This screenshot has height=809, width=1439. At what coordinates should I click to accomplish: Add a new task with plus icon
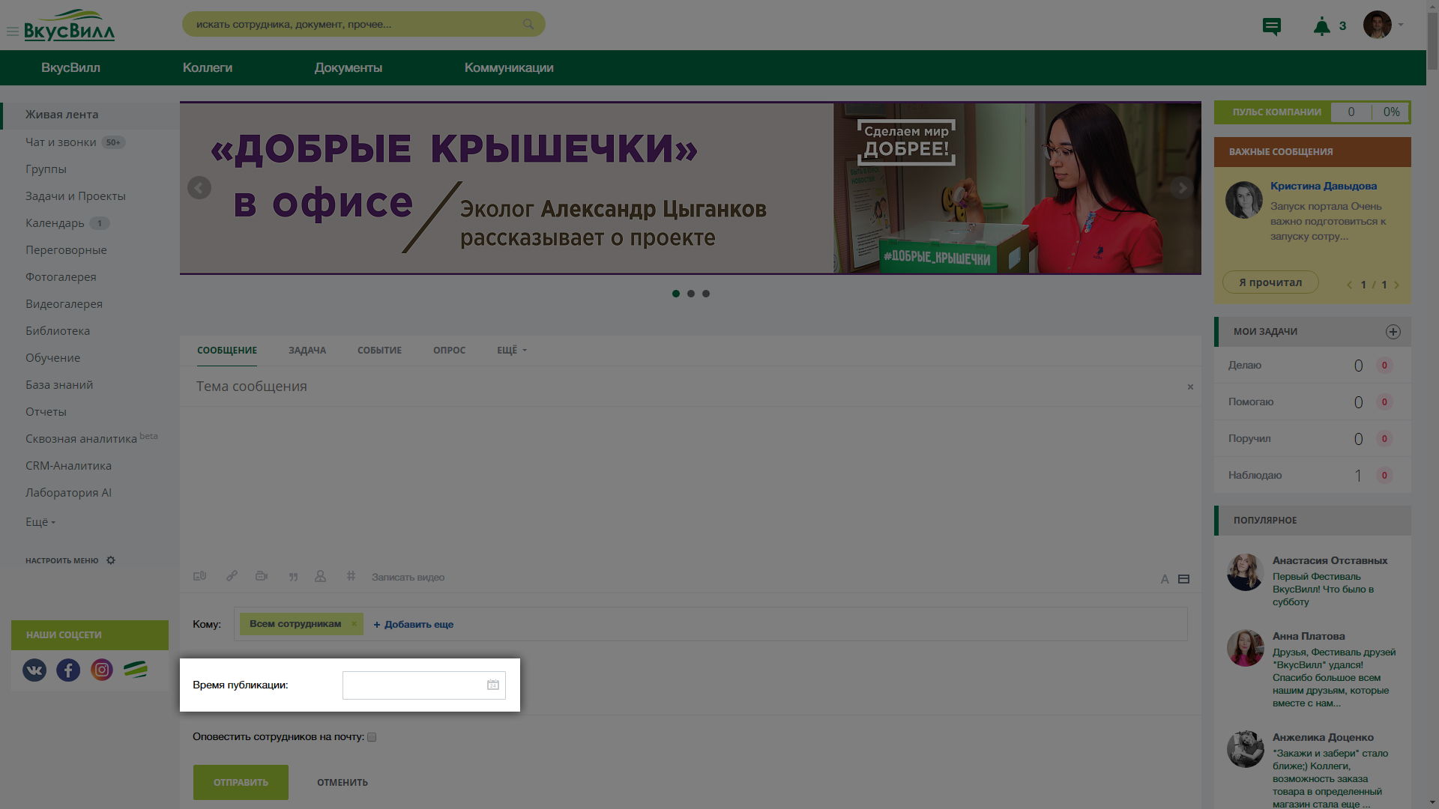point(1393,332)
